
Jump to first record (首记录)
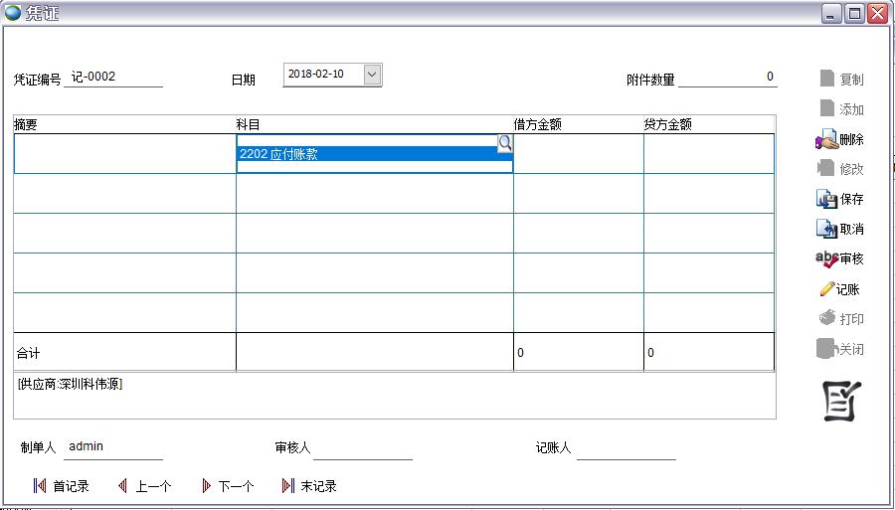[61, 486]
